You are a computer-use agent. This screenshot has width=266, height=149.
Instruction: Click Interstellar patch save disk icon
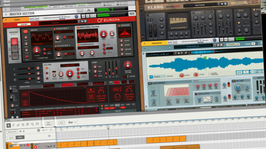[221, 45]
